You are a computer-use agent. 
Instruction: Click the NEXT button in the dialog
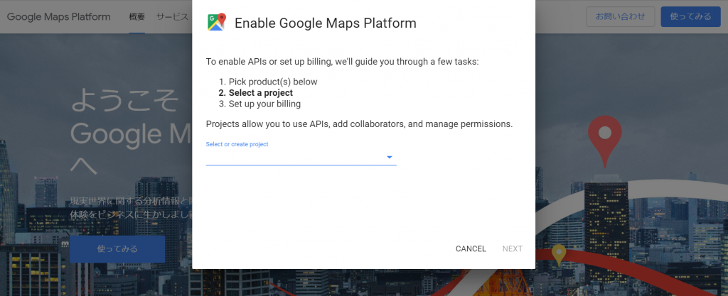point(513,248)
